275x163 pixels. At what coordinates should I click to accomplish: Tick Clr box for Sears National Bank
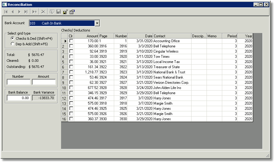pyautogui.click(x=71, y=77)
